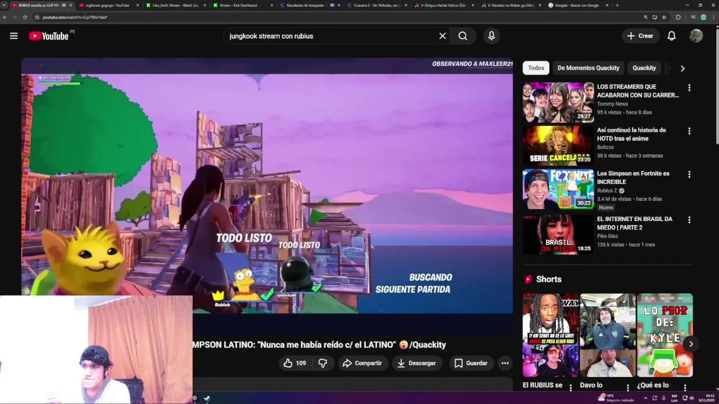Open a new browser tab

click(x=617, y=5)
